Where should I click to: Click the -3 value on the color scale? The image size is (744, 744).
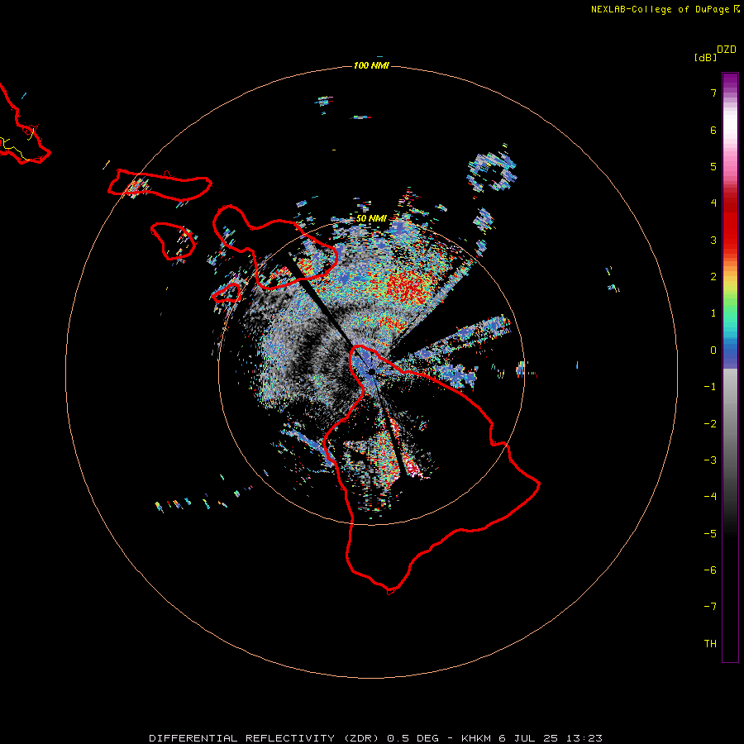710,460
